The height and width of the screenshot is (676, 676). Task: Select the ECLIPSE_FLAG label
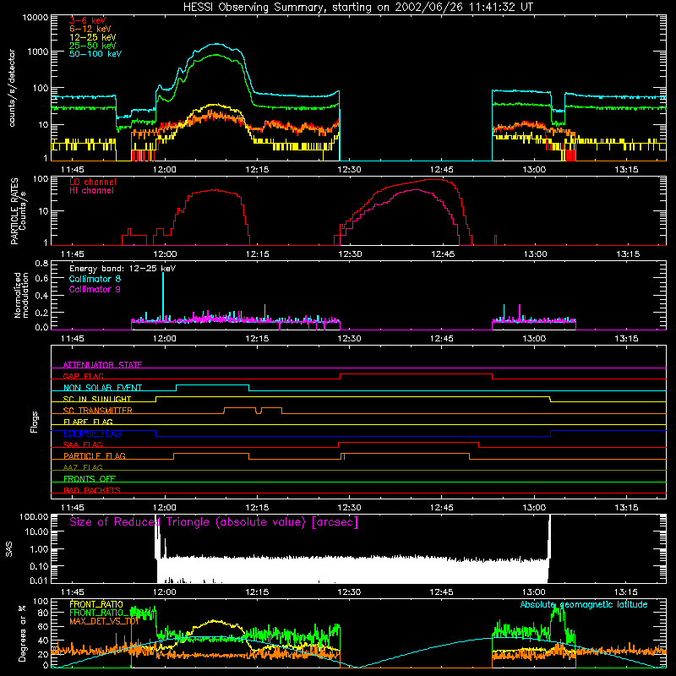click(92, 433)
